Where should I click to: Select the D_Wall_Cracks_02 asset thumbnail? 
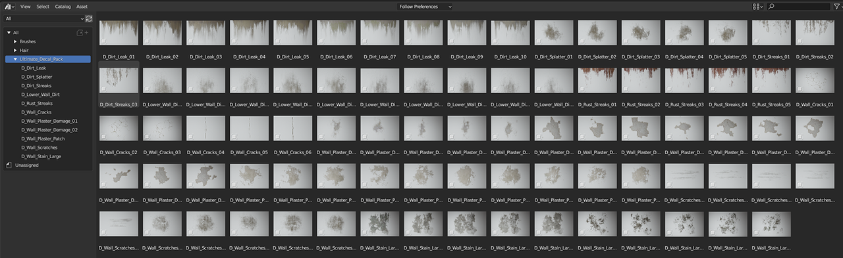click(119, 129)
